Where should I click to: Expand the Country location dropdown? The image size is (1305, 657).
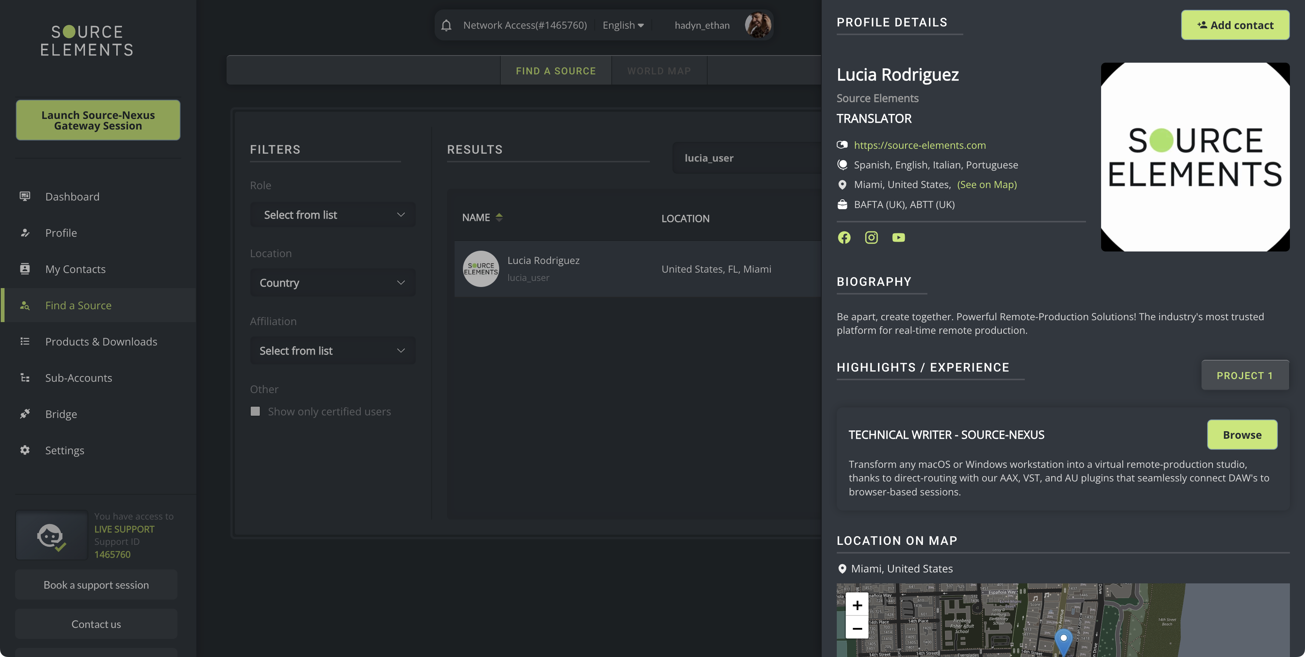(x=333, y=283)
